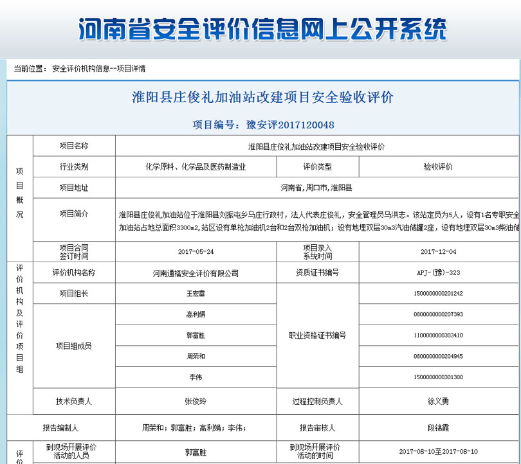Click 郭富胜 in the team member list

click(196, 335)
